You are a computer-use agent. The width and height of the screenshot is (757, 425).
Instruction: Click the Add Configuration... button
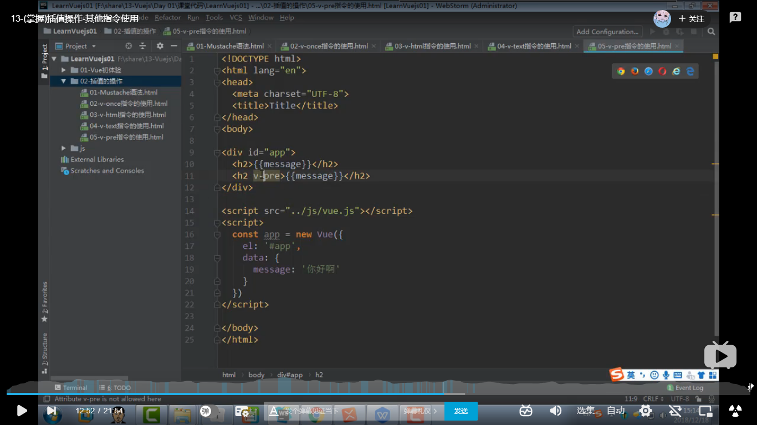click(x=607, y=32)
